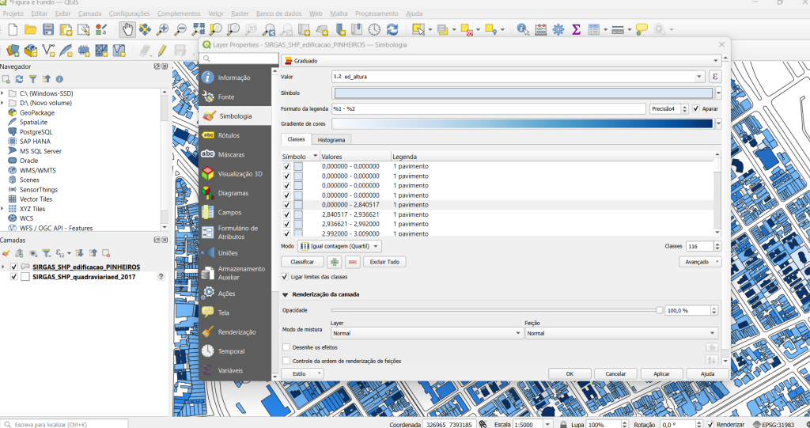Collapse the 'Renderização da camada' section
This screenshot has width=810, height=428.
coord(285,294)
